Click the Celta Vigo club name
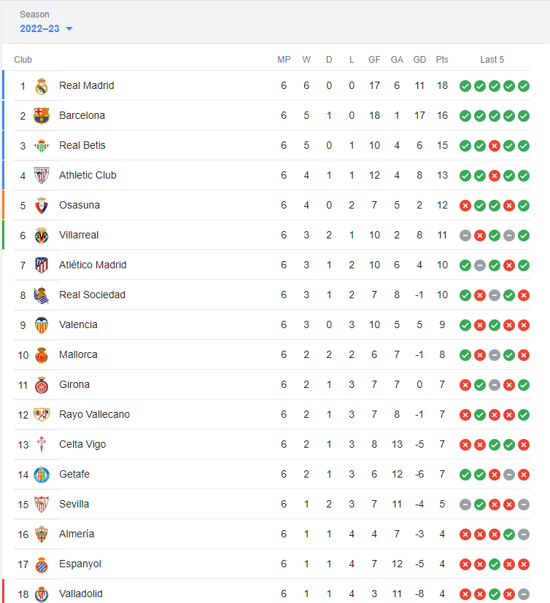The height and width of the screenshot is (603, 550). (82, 445)
